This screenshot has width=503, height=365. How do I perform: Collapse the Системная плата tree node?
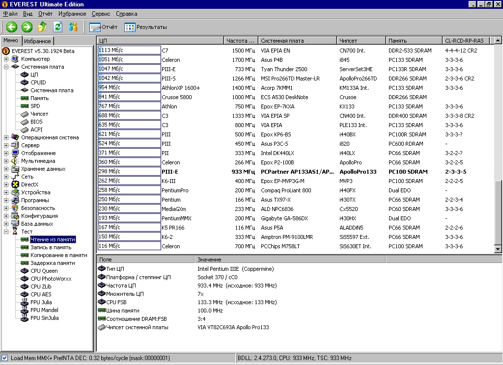[6, 67]
